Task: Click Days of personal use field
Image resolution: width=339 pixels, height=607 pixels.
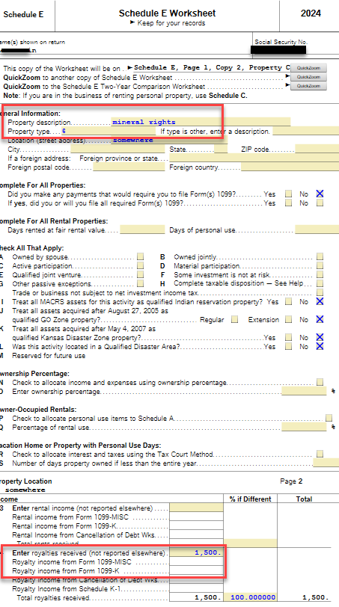Action: (x=317, y=230)
